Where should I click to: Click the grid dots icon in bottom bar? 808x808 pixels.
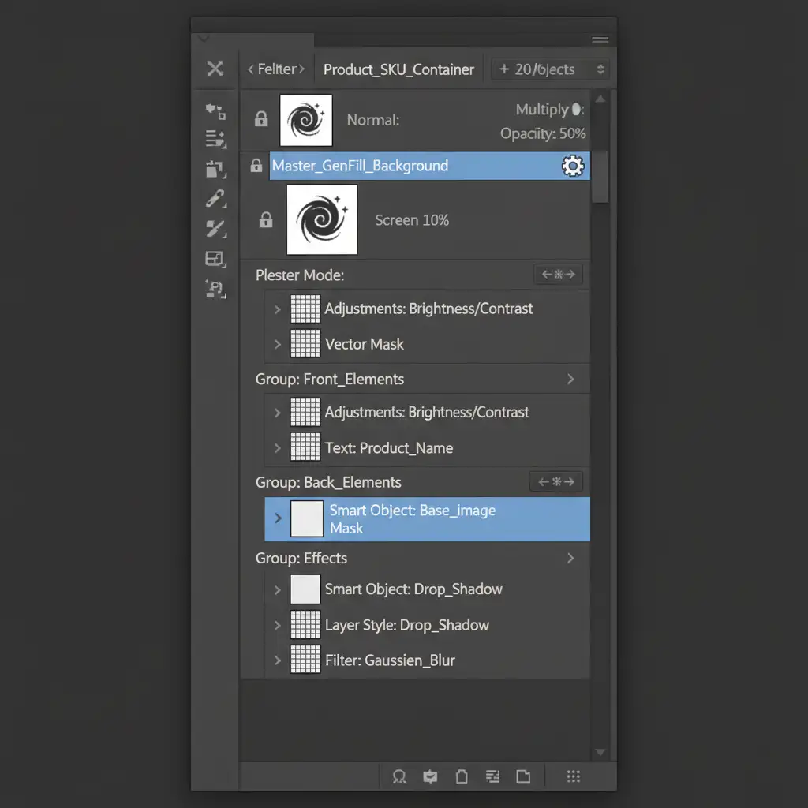pyautogui.click(x=574, y=776)
